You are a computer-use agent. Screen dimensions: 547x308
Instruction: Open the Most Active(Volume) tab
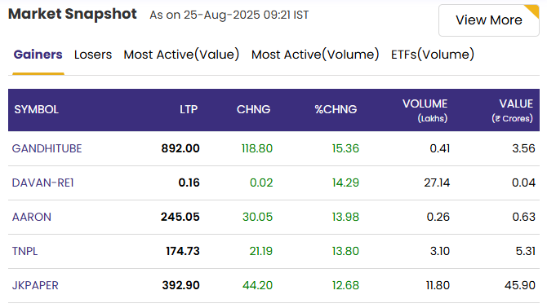tap(315, 55)
